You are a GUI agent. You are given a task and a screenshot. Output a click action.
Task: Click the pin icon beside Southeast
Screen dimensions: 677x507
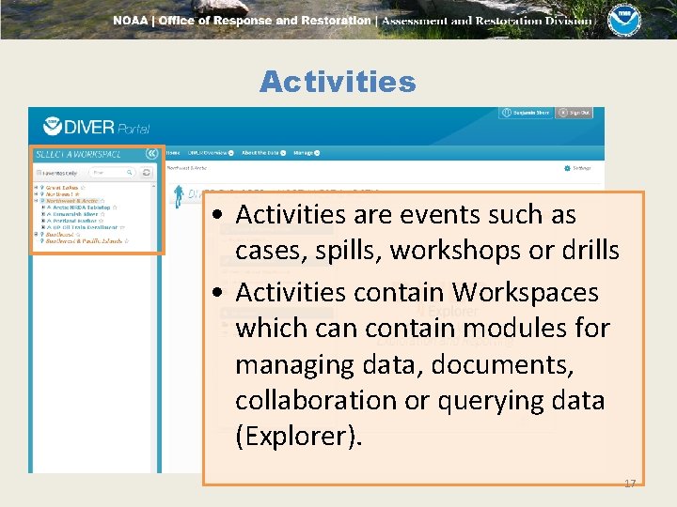(42, 234)
